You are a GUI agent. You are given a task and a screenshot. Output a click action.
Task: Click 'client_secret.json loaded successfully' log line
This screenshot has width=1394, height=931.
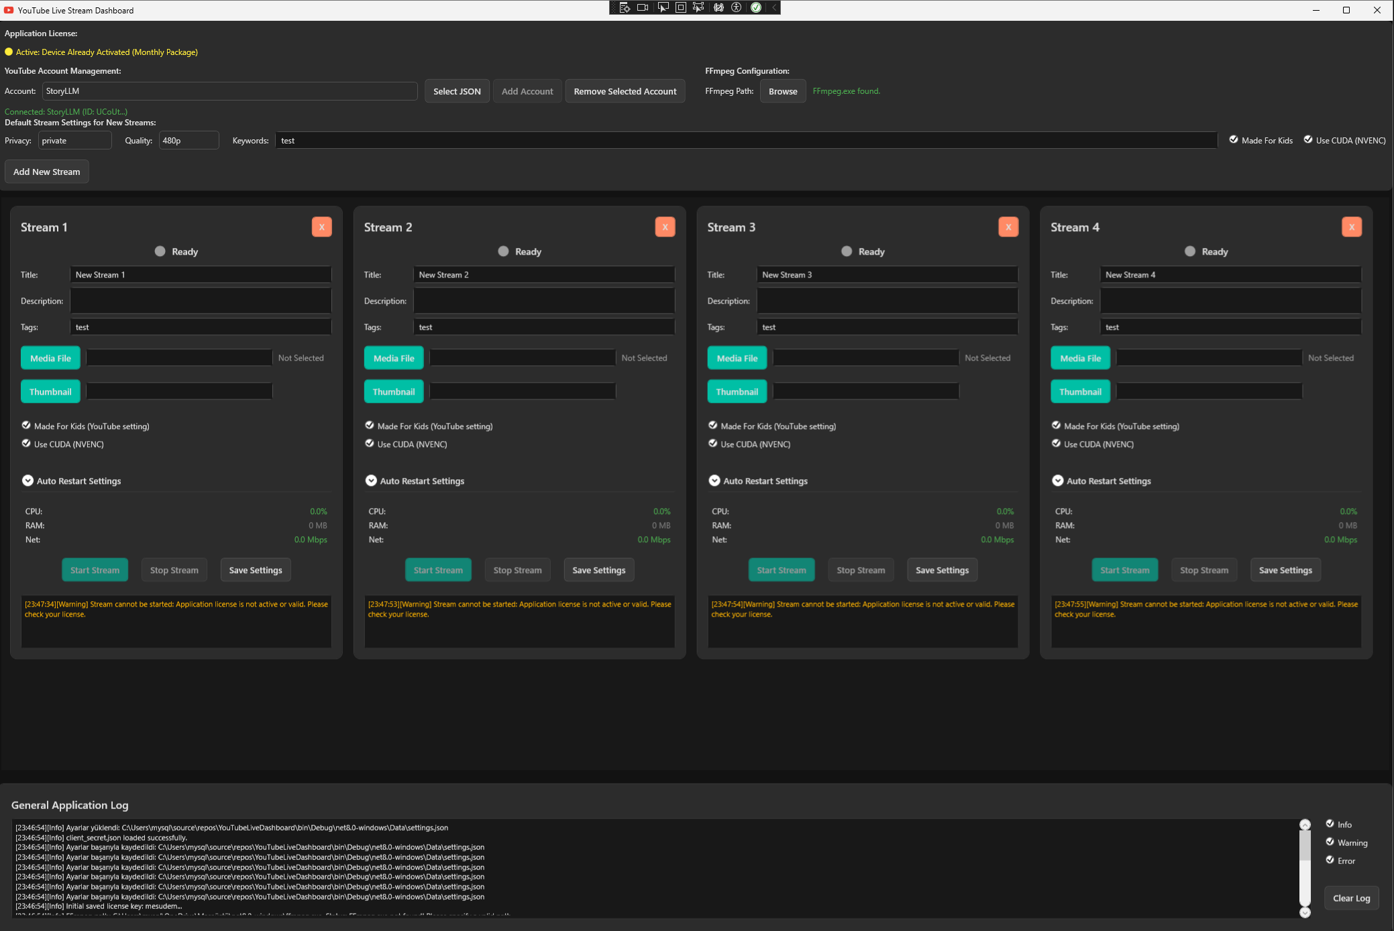101,837
